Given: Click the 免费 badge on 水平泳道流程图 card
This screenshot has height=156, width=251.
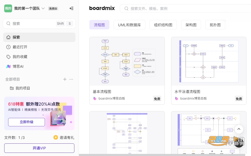Looking at the screenshot, I should pos(239,99).
